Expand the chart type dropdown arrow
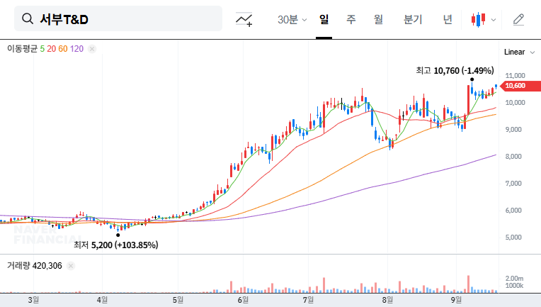This screenshot has height=307, width=541. click(494, 20)
